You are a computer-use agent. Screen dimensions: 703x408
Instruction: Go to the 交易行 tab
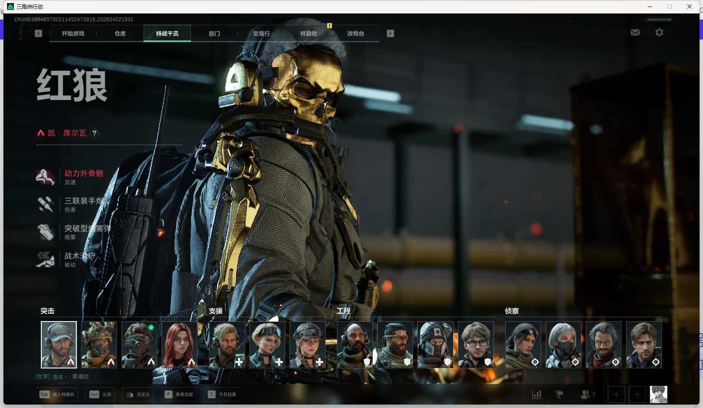[261, 33]
